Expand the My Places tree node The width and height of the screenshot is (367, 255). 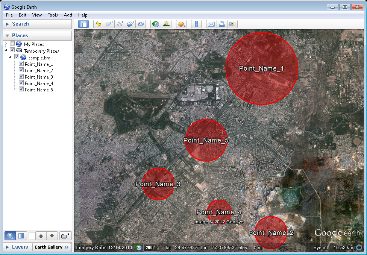click(x=6, y=44)
